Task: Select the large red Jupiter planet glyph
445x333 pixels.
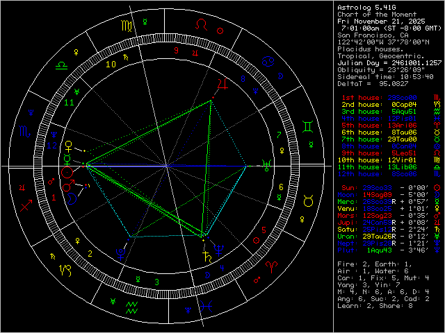Action: [222, 85]
